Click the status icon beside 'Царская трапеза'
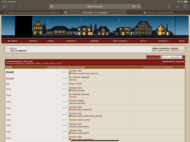The image size is (190, 142). pos(70,90)
